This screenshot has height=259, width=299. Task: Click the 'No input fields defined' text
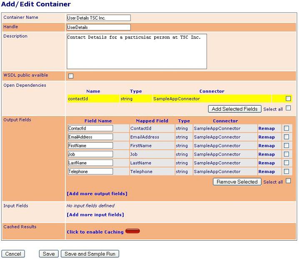90,206
